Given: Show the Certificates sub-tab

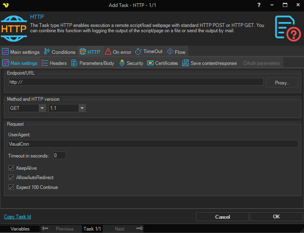Looking at the screenshot, I should coord(163,63).
